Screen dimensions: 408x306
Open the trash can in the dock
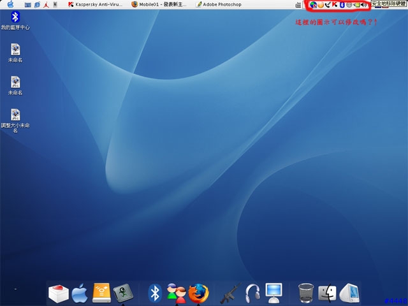point(306,293)
